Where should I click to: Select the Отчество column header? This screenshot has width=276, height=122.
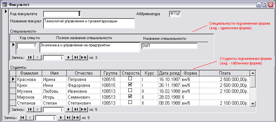(84, 73)
